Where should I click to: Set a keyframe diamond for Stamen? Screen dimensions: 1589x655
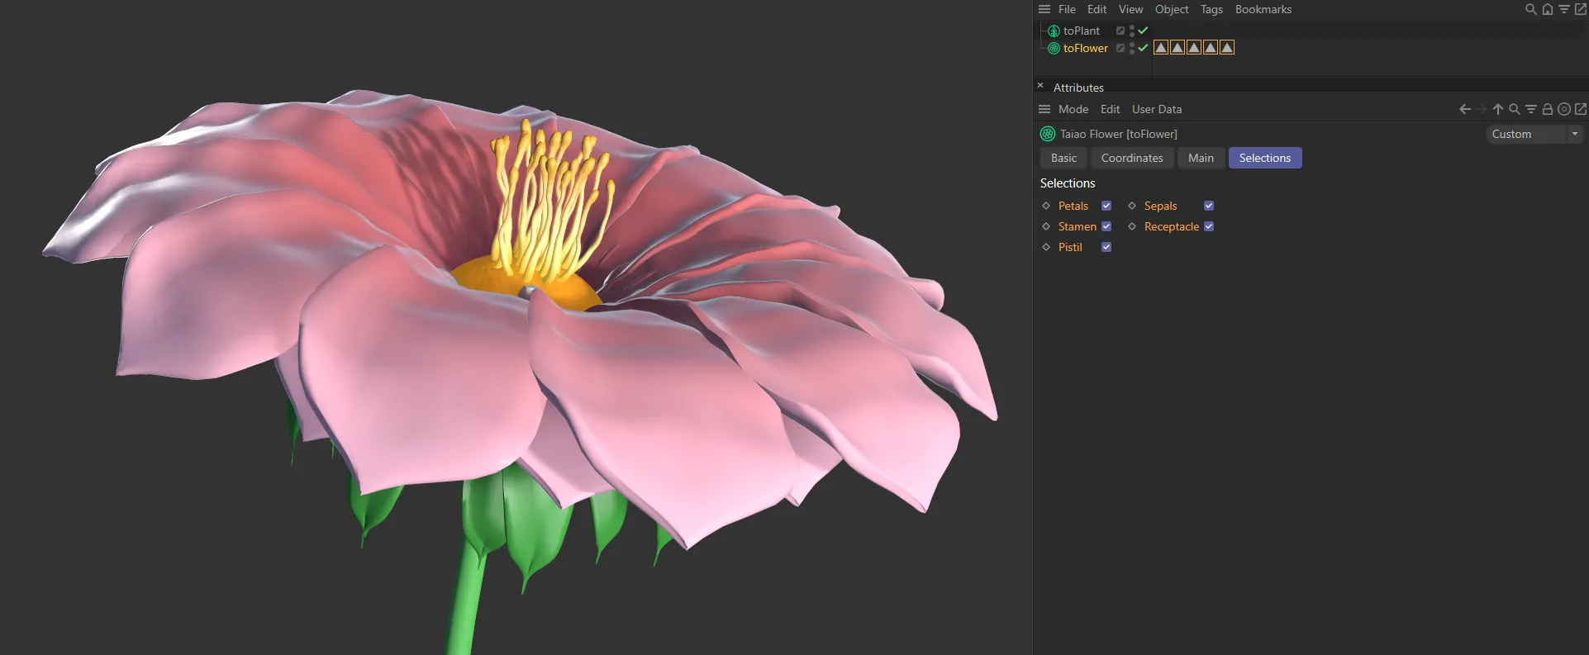click(x=1046, y=226)
